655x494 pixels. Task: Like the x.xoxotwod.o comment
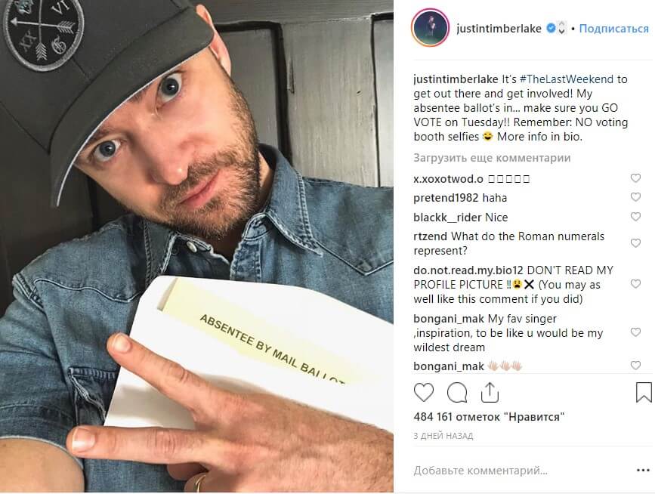point(635,178)
